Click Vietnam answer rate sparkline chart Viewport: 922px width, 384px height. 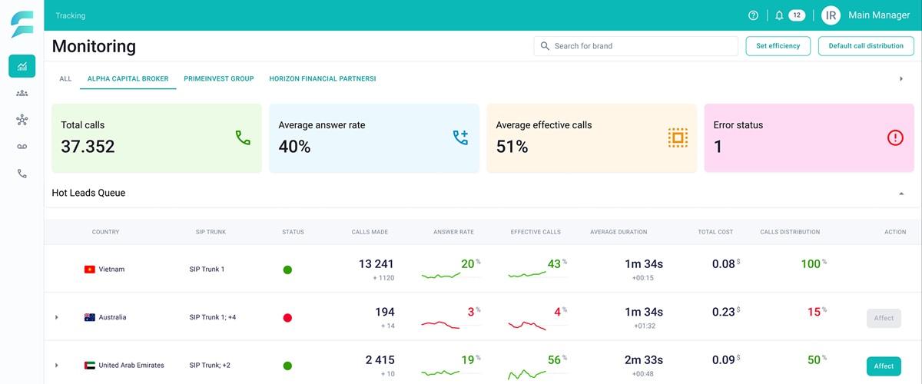(x=441, y=275)
